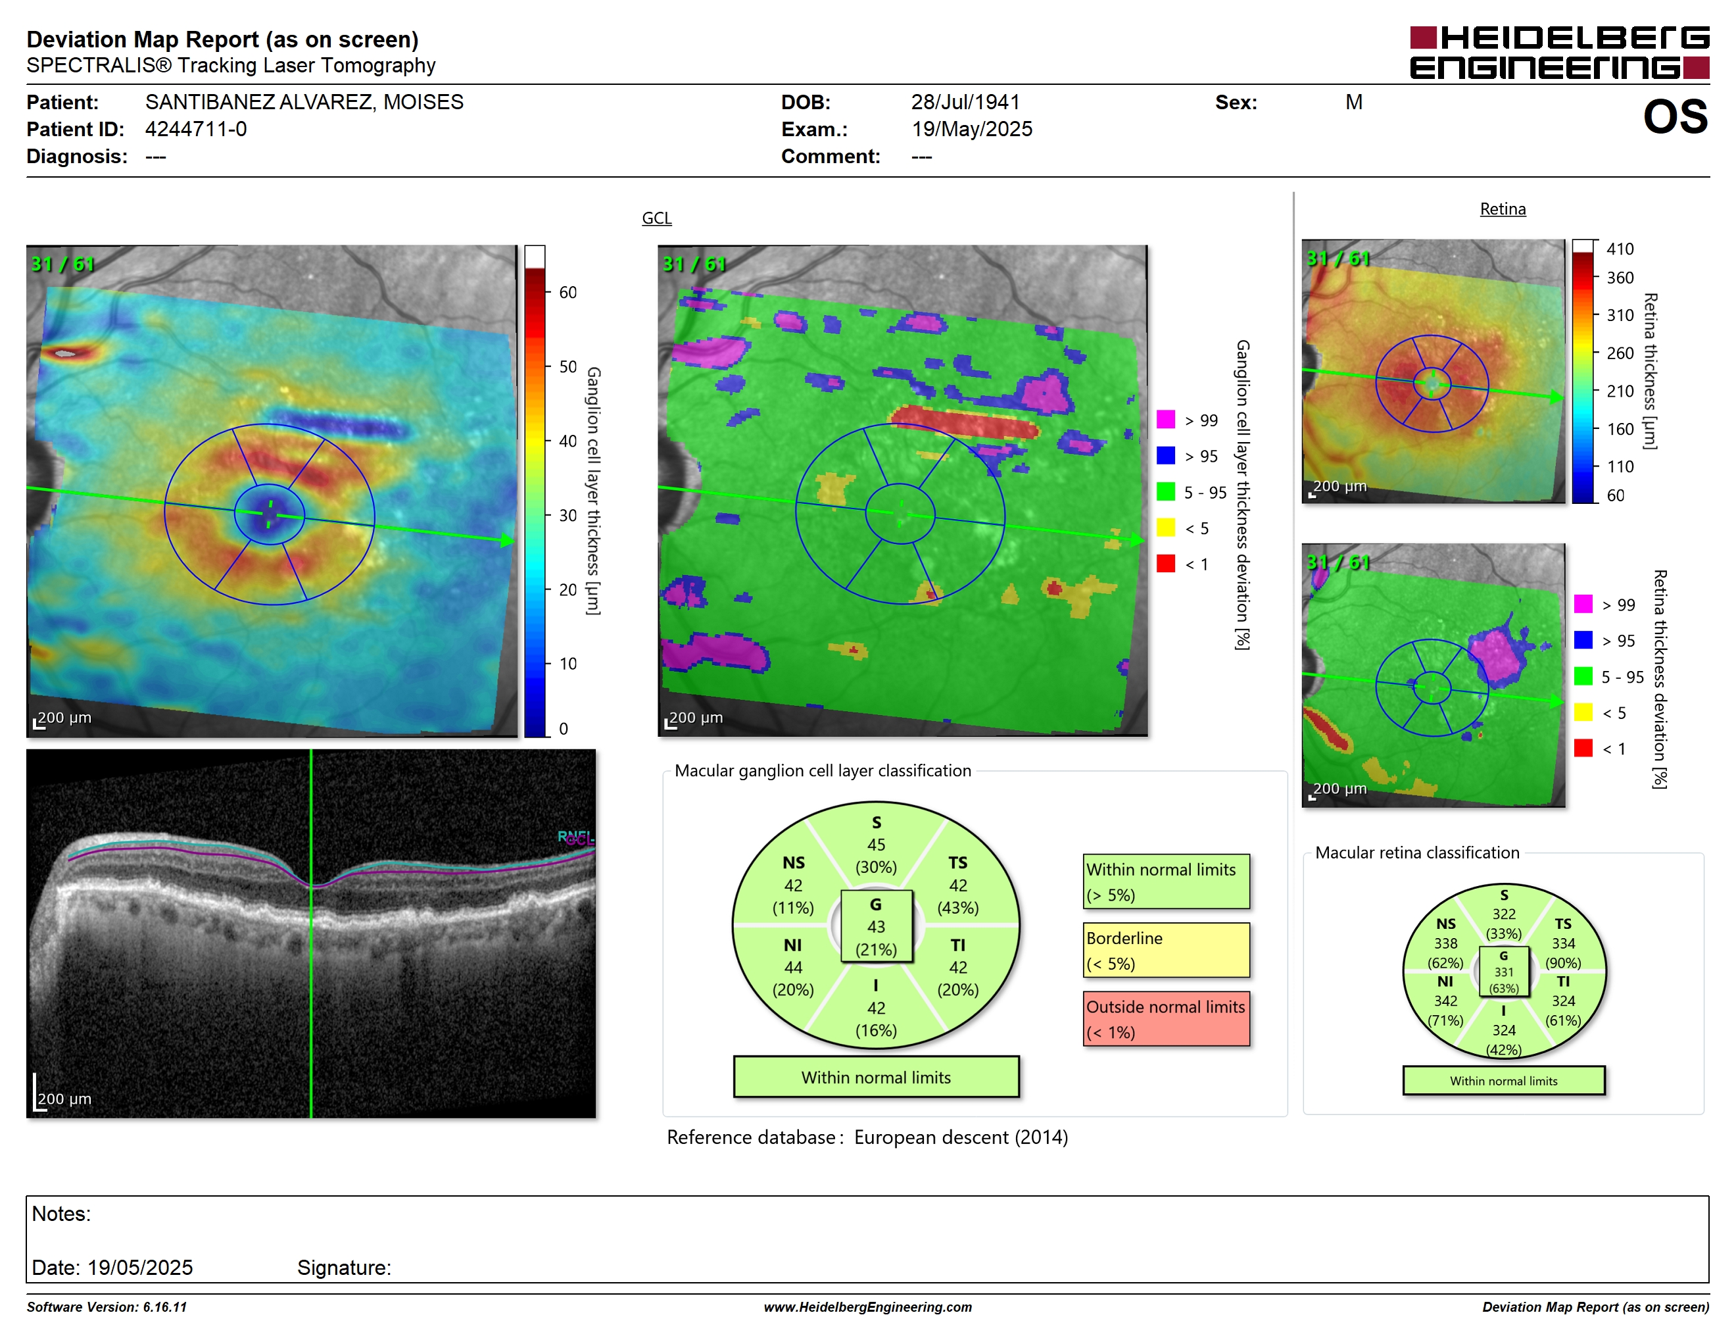
Task: Click green 5-95 swatch in GCL legend
Action: pyautogui.click(x=1165, y=491)
